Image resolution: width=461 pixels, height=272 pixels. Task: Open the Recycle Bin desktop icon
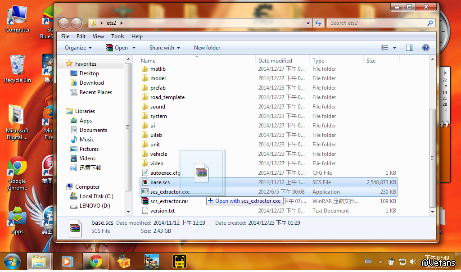(x=17, y=69)
